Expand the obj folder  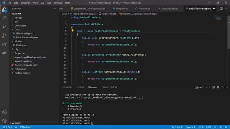point(16,49)
